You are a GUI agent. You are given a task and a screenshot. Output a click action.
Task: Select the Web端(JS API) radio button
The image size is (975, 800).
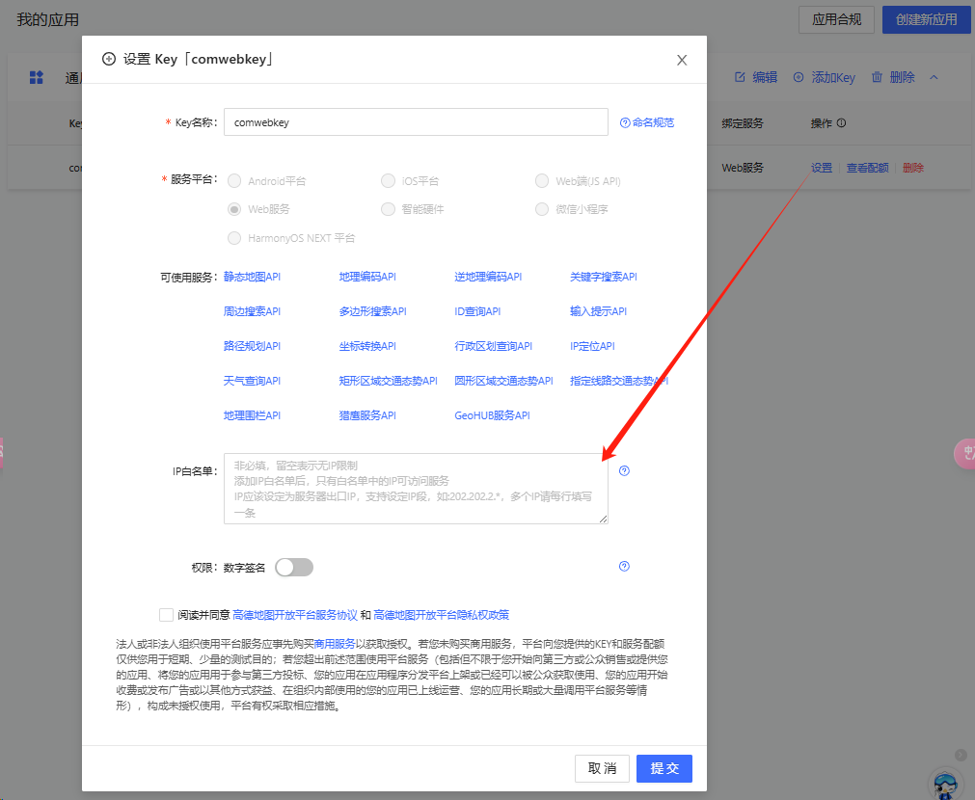[x=542, y=181]
